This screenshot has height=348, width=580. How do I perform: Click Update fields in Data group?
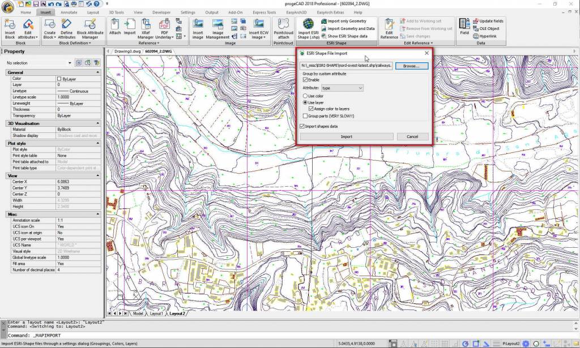pos(488,21)
